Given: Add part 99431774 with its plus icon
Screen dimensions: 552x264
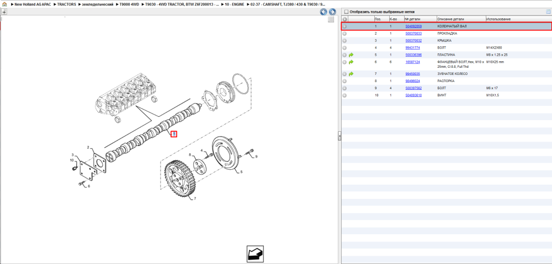Looking at the screenshot, I should (x=344, y=47).
